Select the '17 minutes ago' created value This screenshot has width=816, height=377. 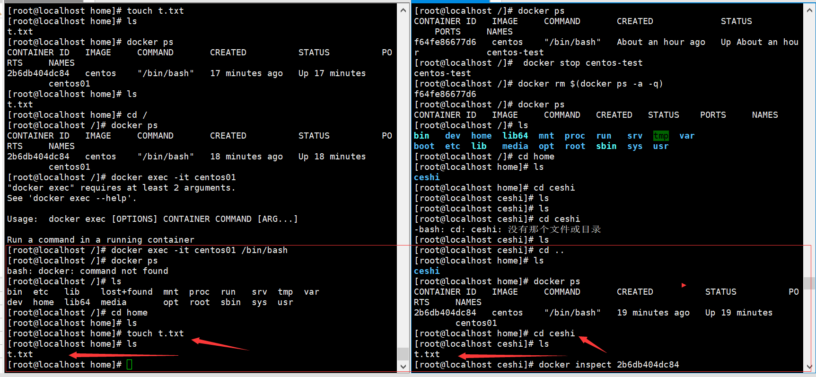tap(246, 73)
